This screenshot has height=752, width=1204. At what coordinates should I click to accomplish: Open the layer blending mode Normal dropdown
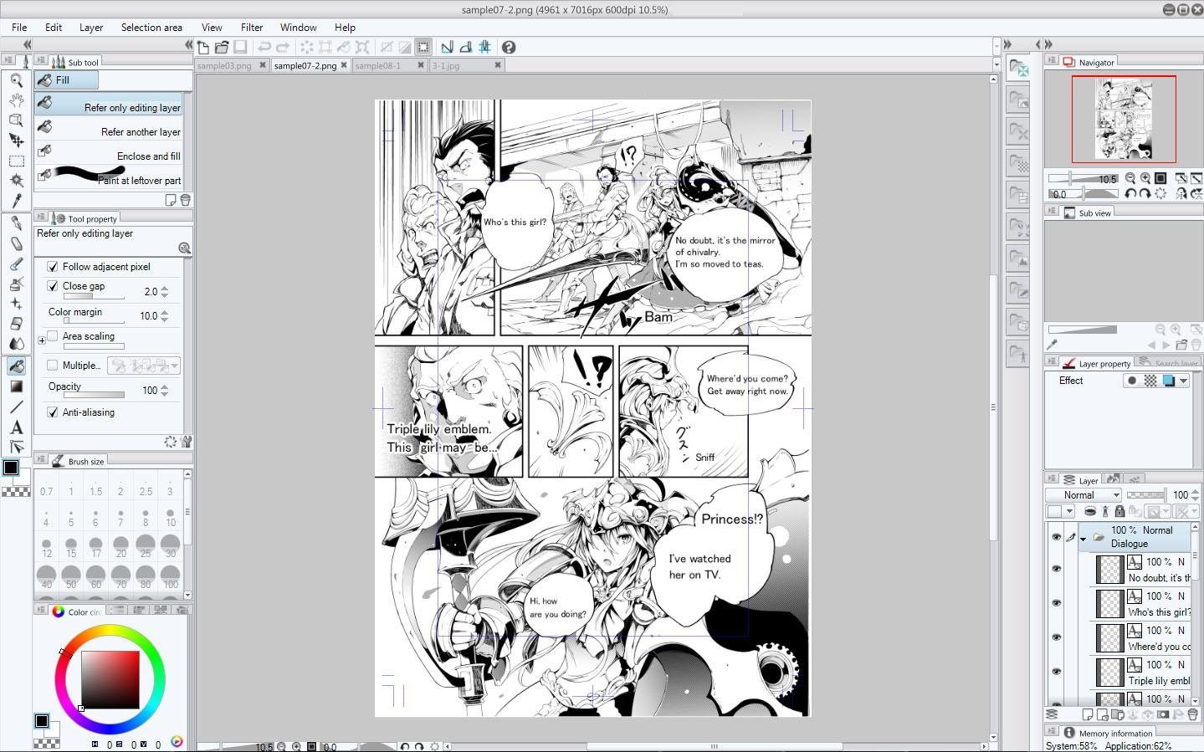(1084, 495)
